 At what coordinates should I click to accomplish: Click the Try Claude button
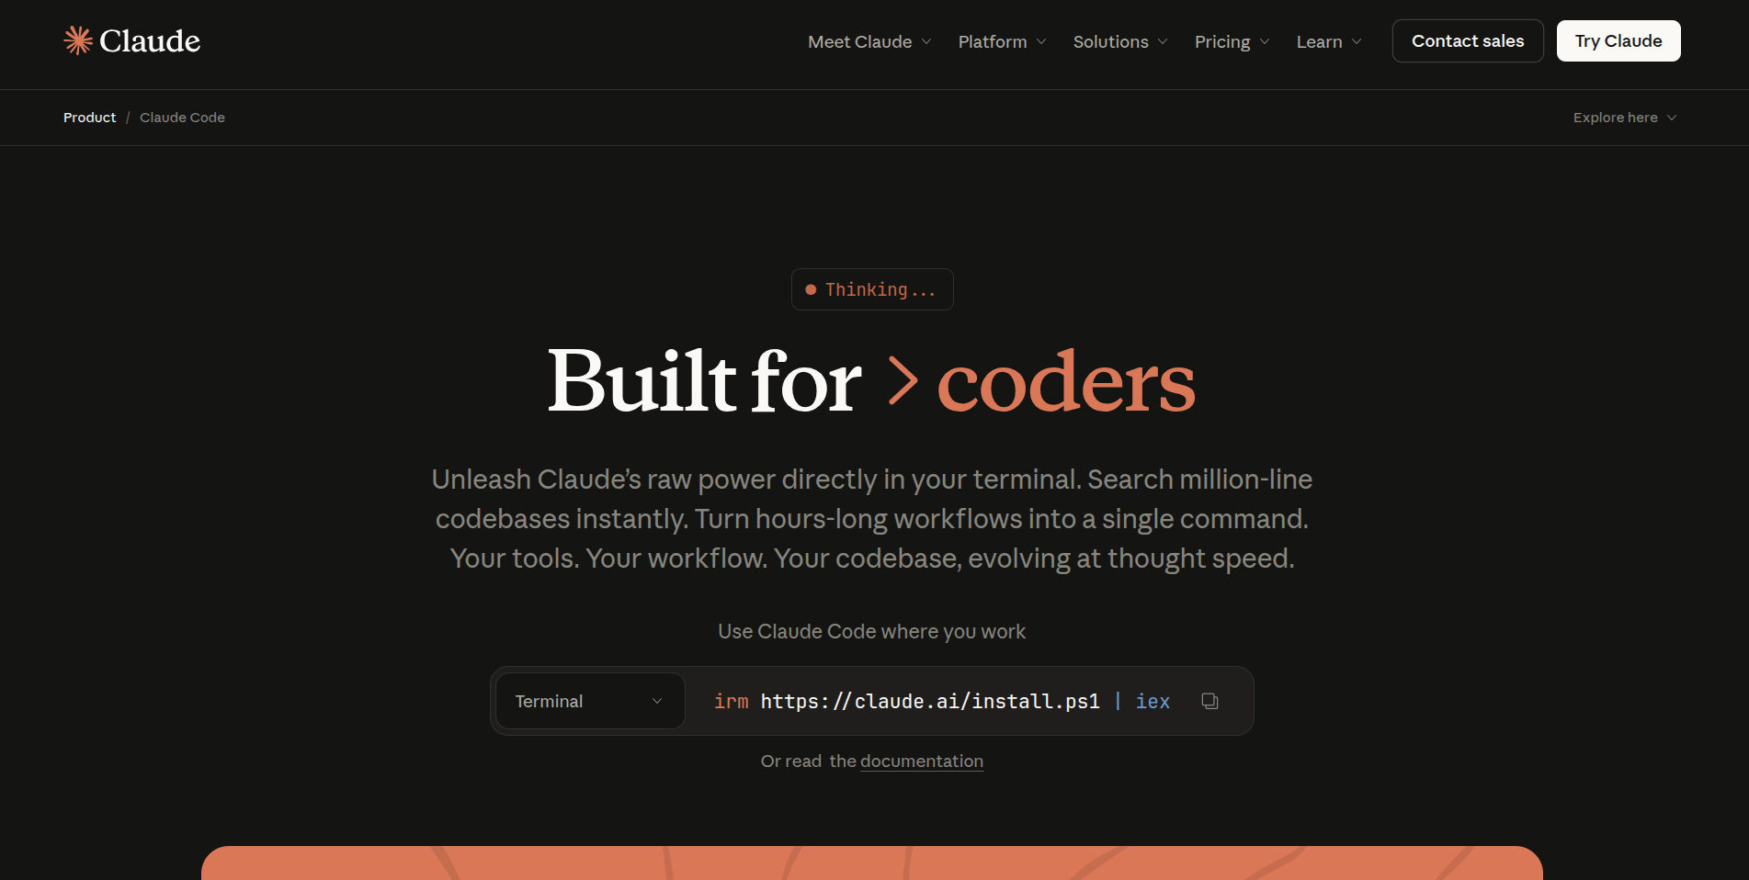[x=1618, y=41]
